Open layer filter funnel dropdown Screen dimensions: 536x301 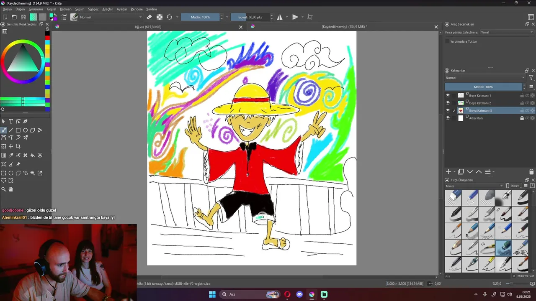[x=531, y=78]
